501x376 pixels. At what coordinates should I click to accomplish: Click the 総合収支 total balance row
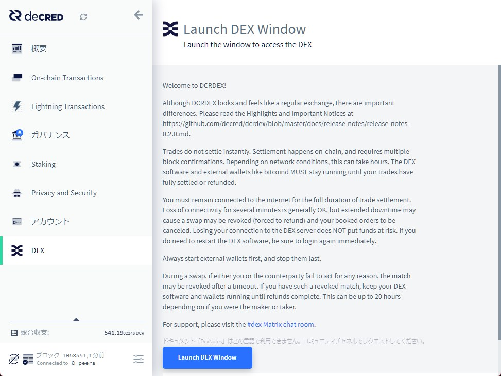point(76,333)
